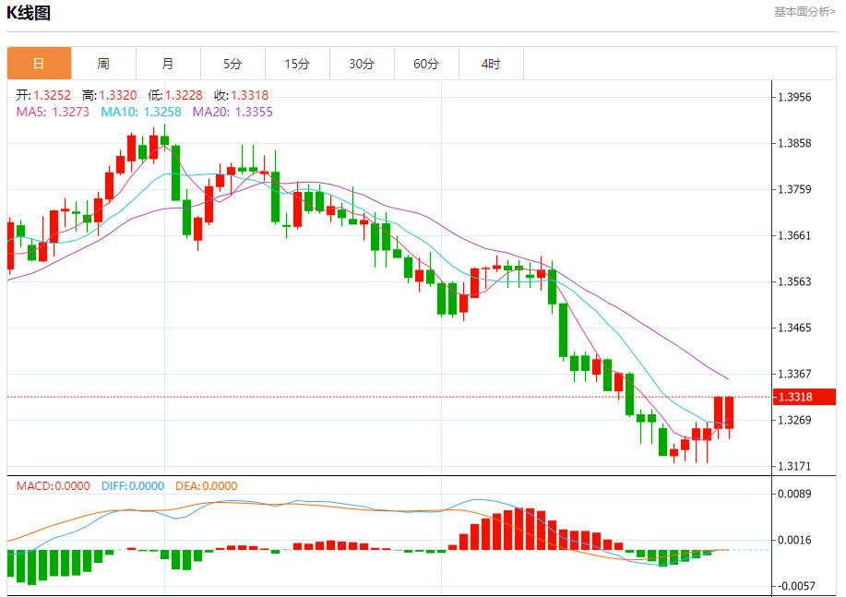Select the 日 daily chart tab
This screenshot has height=597, width=846.
pyautogui.click(x=39, y=64)
